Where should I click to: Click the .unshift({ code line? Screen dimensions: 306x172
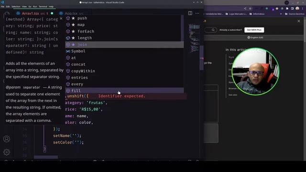(x=76, y=96)
